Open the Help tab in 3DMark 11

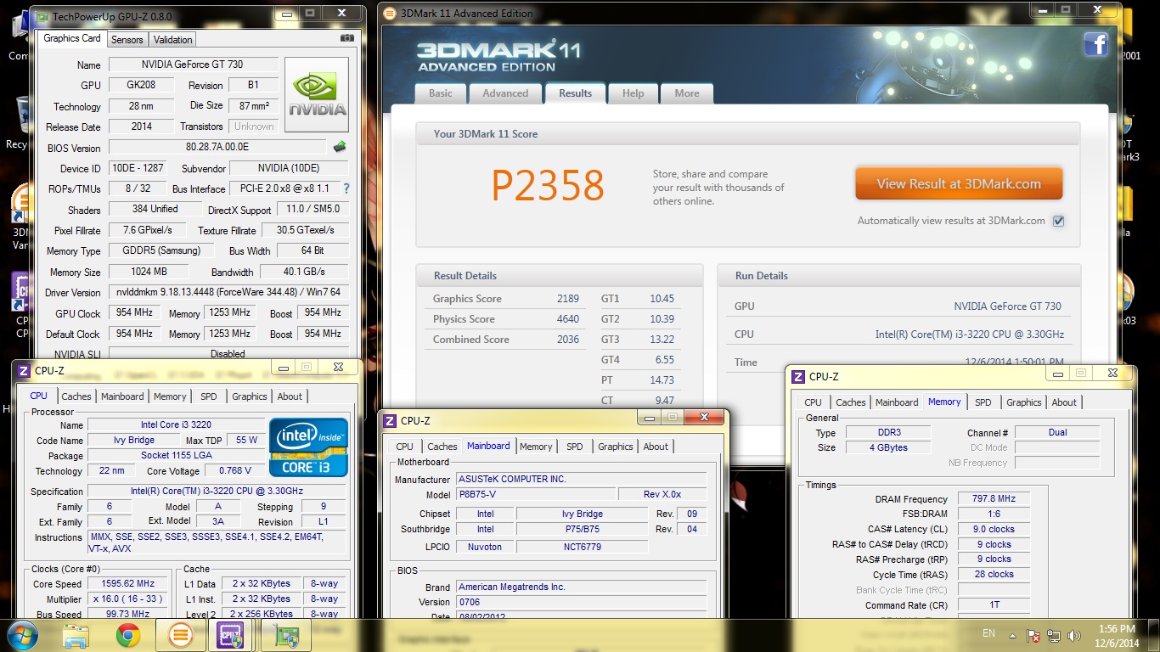point(633,93)
